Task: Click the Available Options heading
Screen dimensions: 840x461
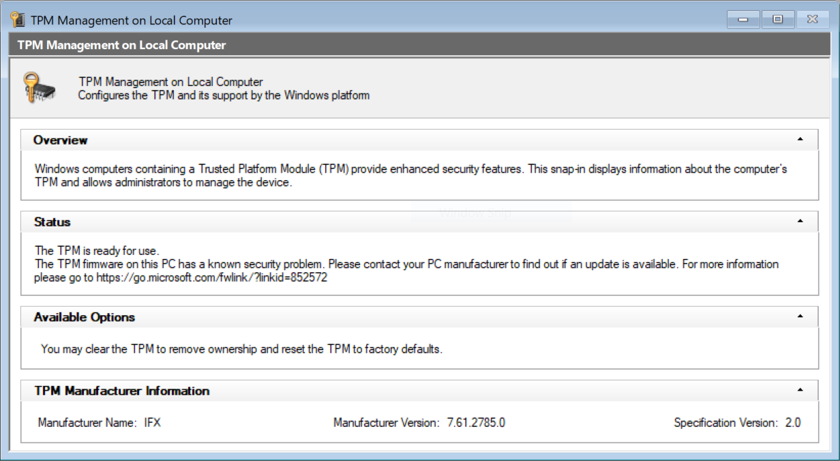Action: [85, 317]
